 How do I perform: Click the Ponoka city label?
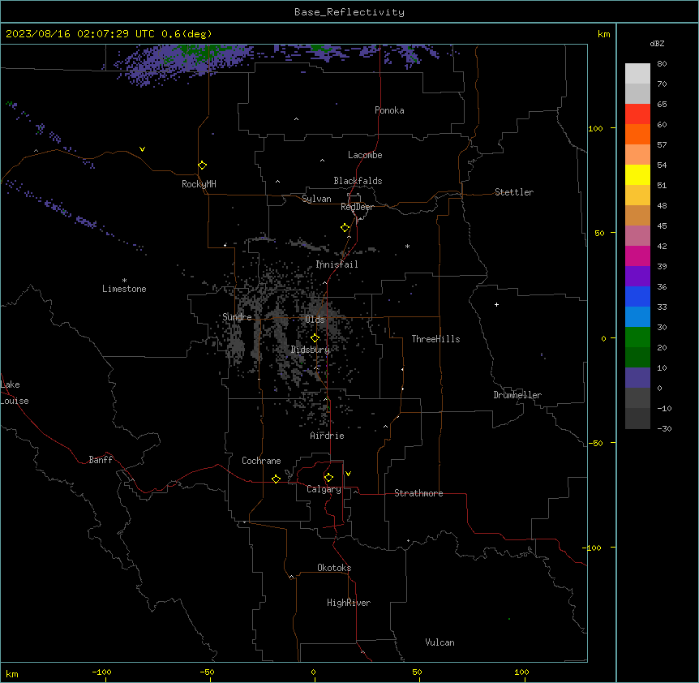click(389, 110)
